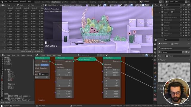Viewport: 191px width, 107px height.
Task: Select solid viewport shading sphere
Action: [143, 5]
